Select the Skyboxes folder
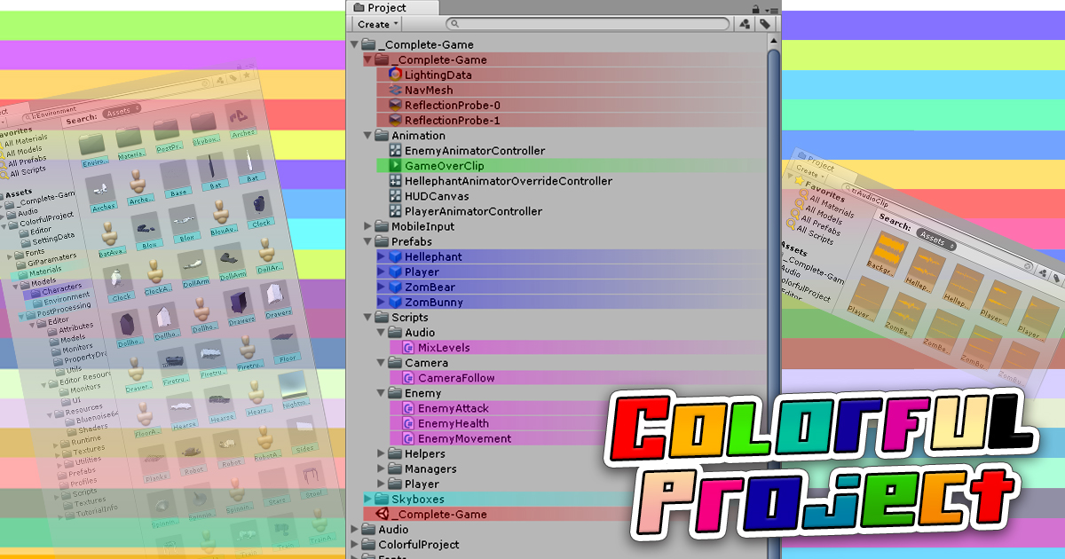This screenshot has height=559, width=1065. (417, 499)
